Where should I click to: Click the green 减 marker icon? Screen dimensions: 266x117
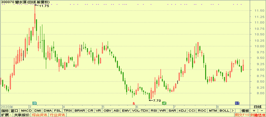point(164,103)
